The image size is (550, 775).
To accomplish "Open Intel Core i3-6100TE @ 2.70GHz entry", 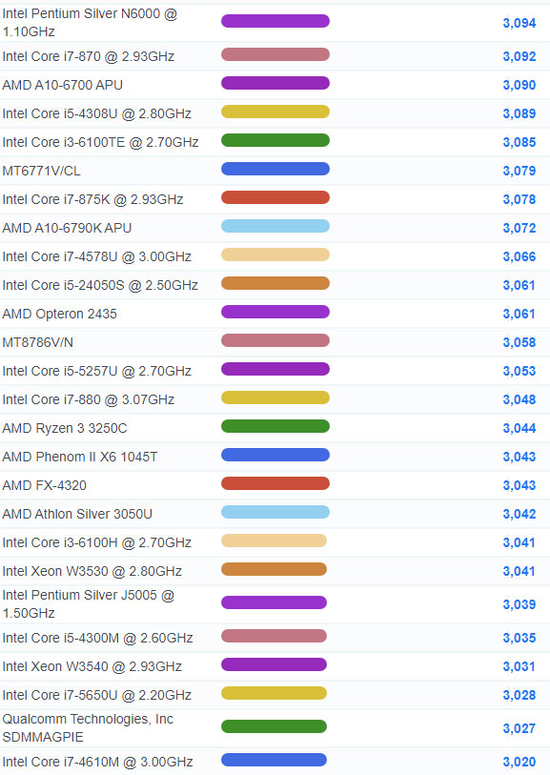I will [x=100, y=142].
